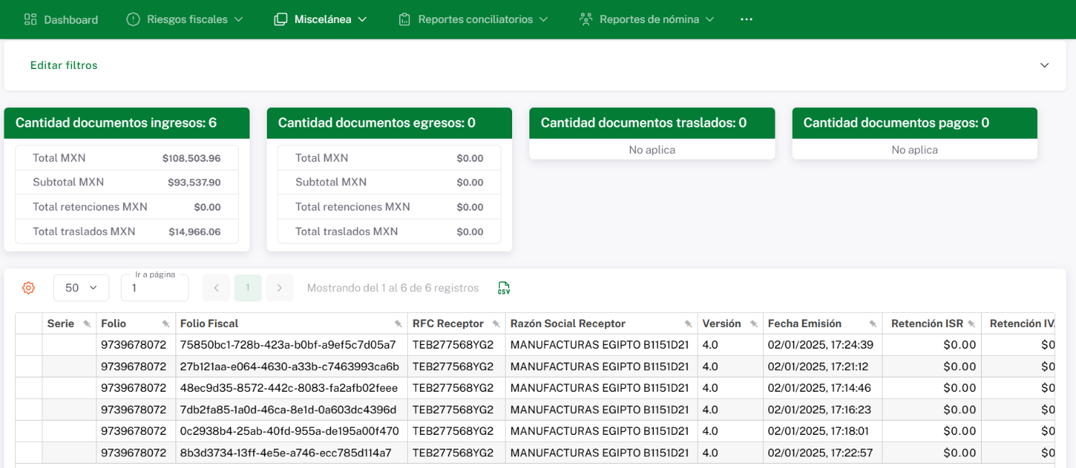The height and width of the screenshot is (468, 1076).
Task: Go to the next page arrow
Action: point(279,288)
